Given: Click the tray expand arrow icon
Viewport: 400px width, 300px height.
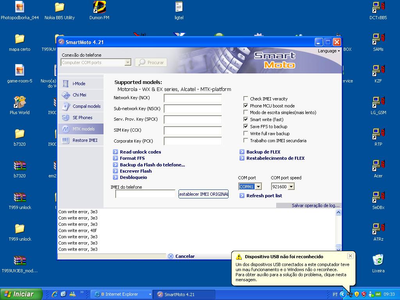Looking at the screenshot, I should [342, 295].
